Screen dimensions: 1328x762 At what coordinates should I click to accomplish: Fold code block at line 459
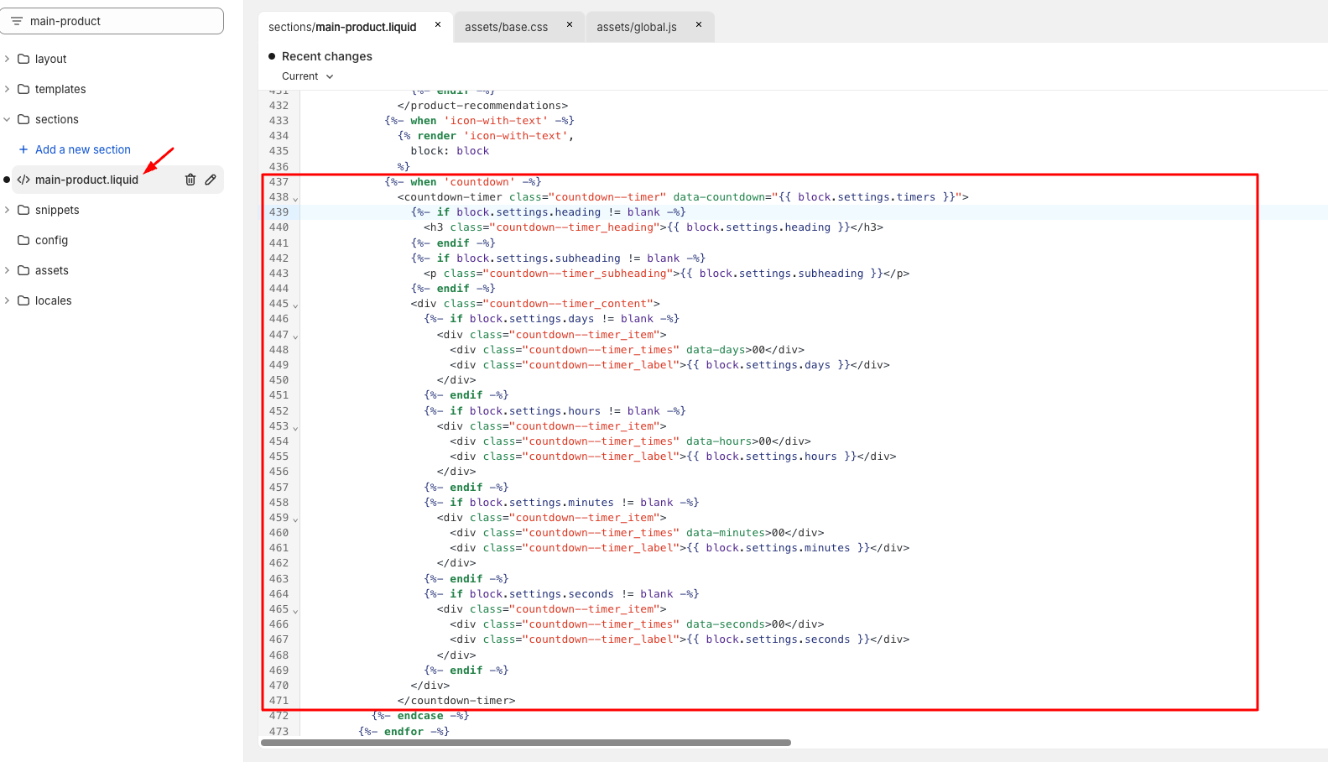295,519
